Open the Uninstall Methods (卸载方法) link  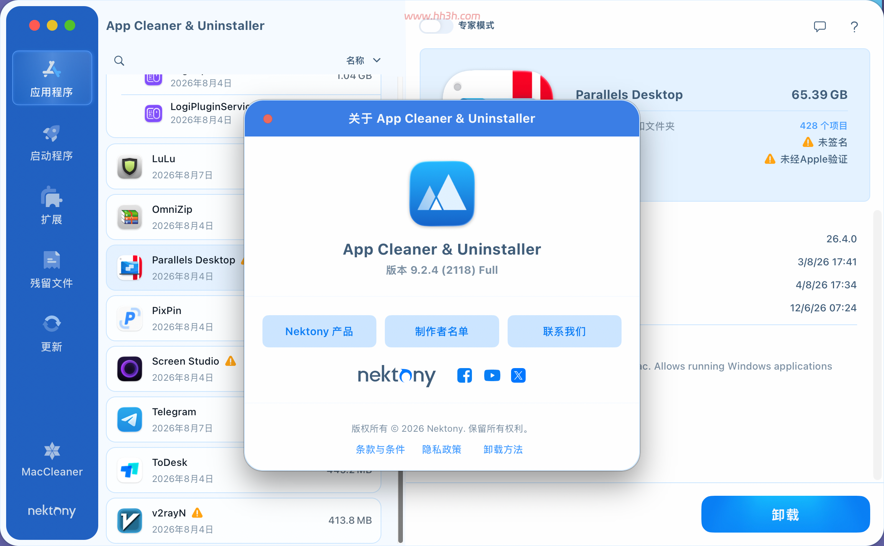click(503, 449)
